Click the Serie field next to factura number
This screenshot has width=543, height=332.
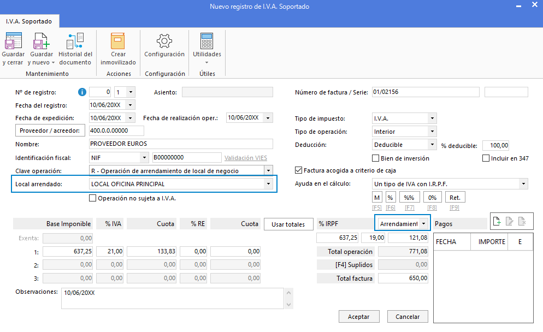506,92
